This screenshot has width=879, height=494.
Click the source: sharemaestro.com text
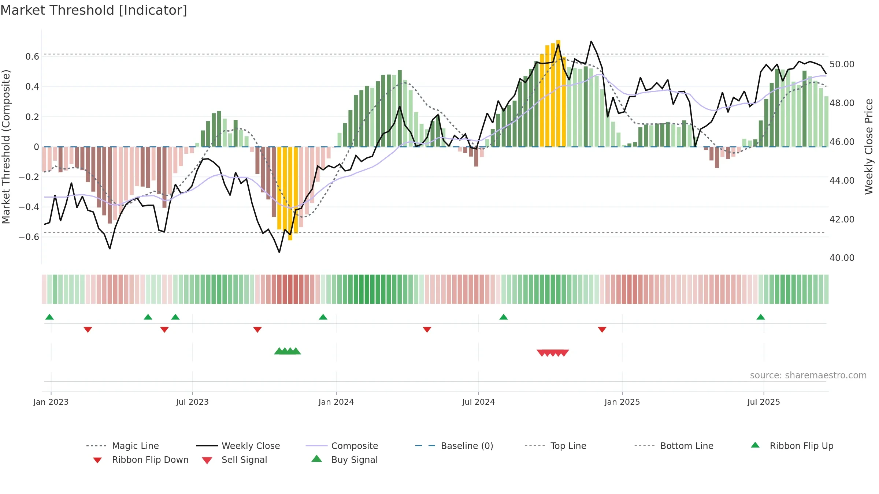[808, 375]
